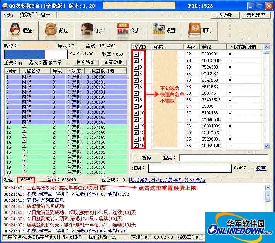Image resolution: width=275 pixels, height=243 pixels.
Task: Select animal row 10 肉鸡
Action: pyautogui.click(x=66, y=122)
